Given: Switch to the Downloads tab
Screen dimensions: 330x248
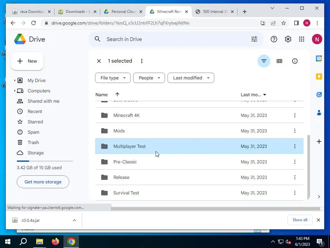Looking at the screenshot, I should pyautogui.click(x=77, y=12).
